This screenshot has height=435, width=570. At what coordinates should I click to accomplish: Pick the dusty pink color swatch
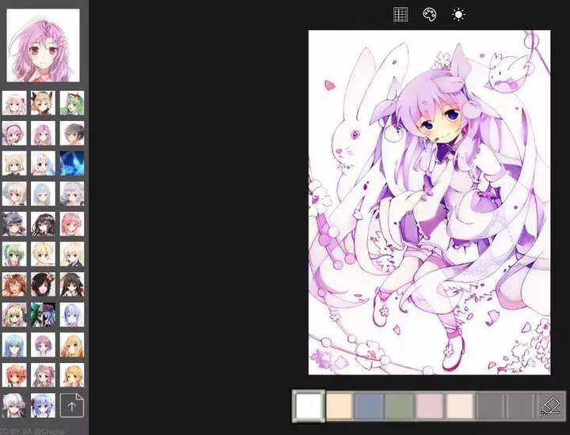[430, 406]
